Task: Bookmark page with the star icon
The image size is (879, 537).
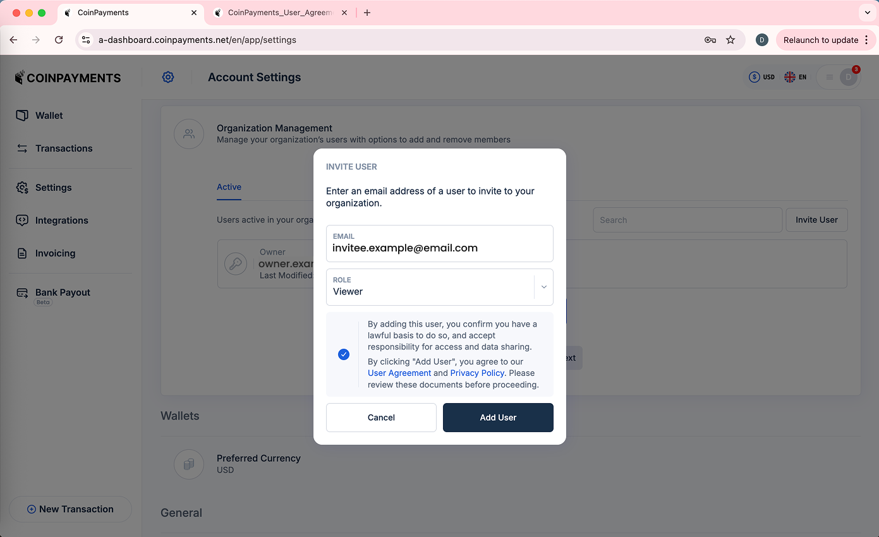Action: pos(730,40)
